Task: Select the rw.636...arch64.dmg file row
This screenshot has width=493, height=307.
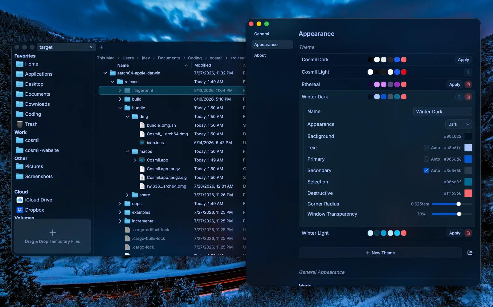Action: click(x=172, y=186)
